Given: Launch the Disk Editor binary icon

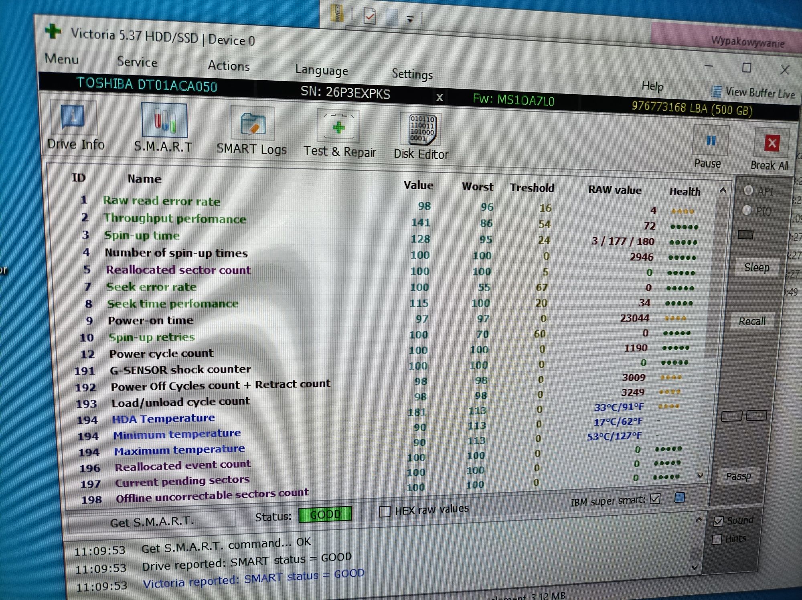Looking at the screenshot, I should pyautogui.click(x=422, y=129).
